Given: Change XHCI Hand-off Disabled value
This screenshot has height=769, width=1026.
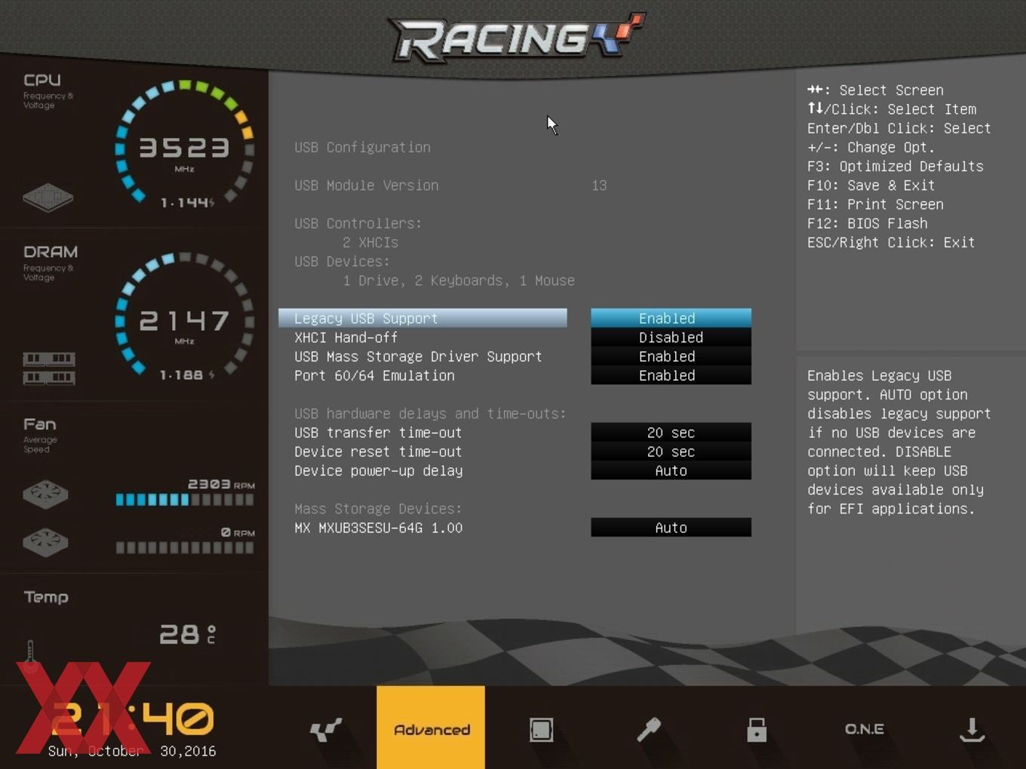Looking at the screenshot, I should click(671, 337).
